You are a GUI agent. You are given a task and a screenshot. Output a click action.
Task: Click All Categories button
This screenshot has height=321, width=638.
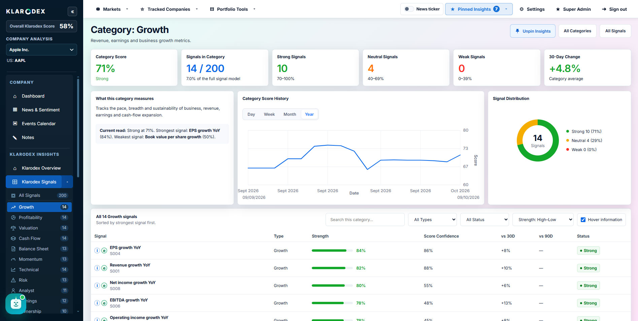(577, 31)
